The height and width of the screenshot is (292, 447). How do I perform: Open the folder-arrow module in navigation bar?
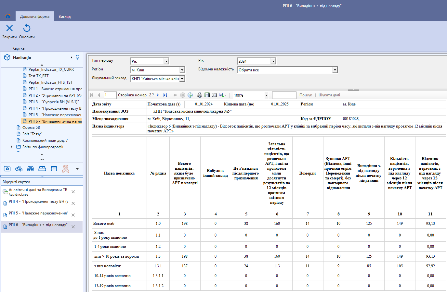(x=7, y=169)
